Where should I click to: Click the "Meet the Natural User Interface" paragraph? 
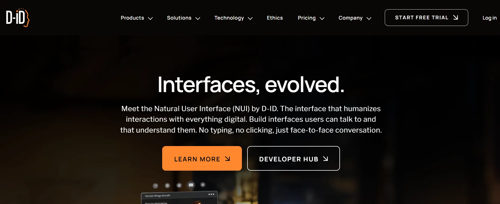(251, 119)
